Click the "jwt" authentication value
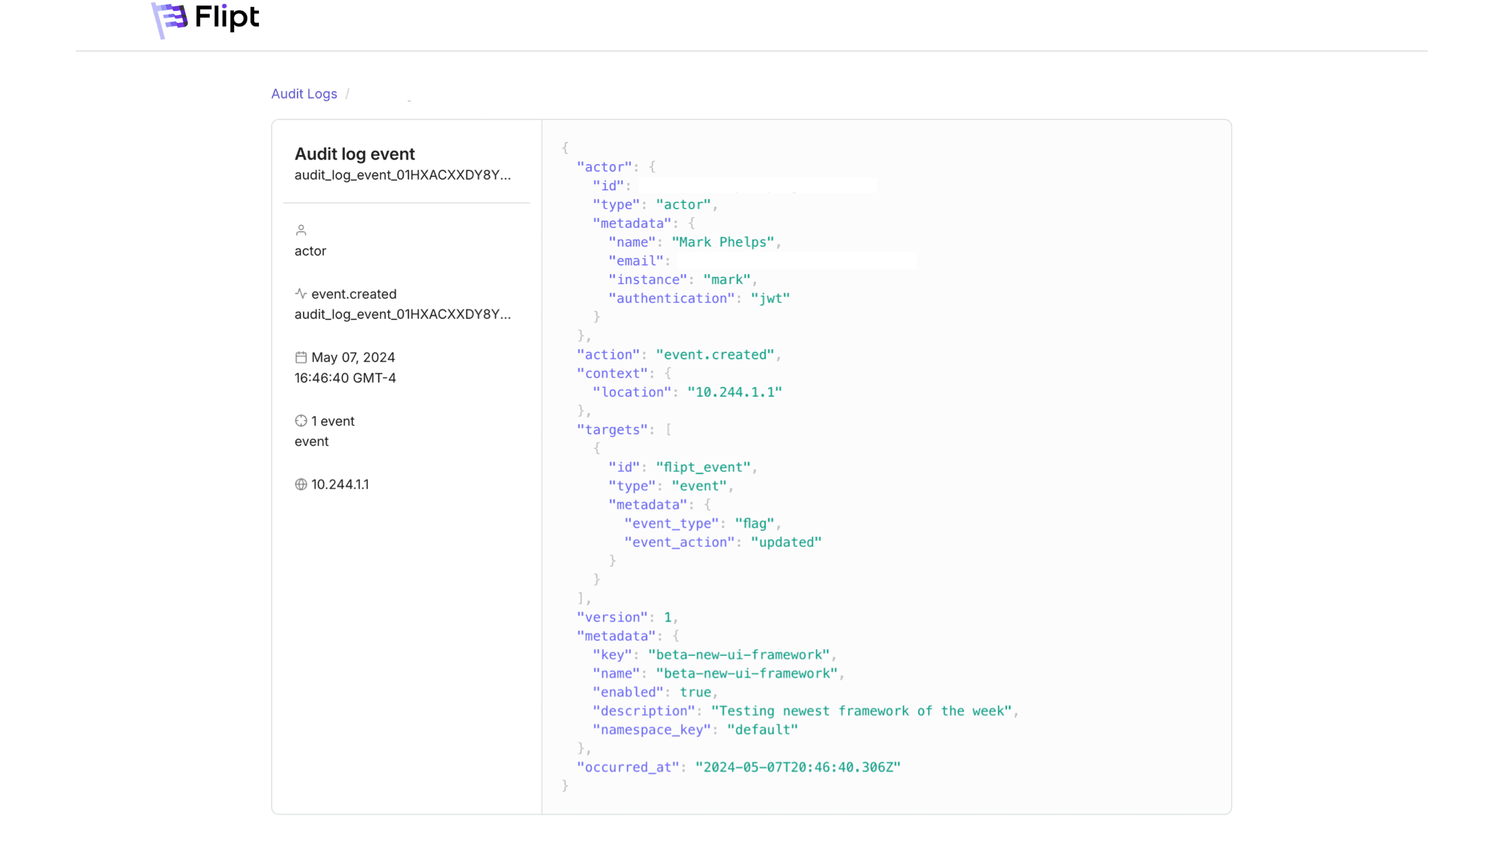 click(770, 298)
